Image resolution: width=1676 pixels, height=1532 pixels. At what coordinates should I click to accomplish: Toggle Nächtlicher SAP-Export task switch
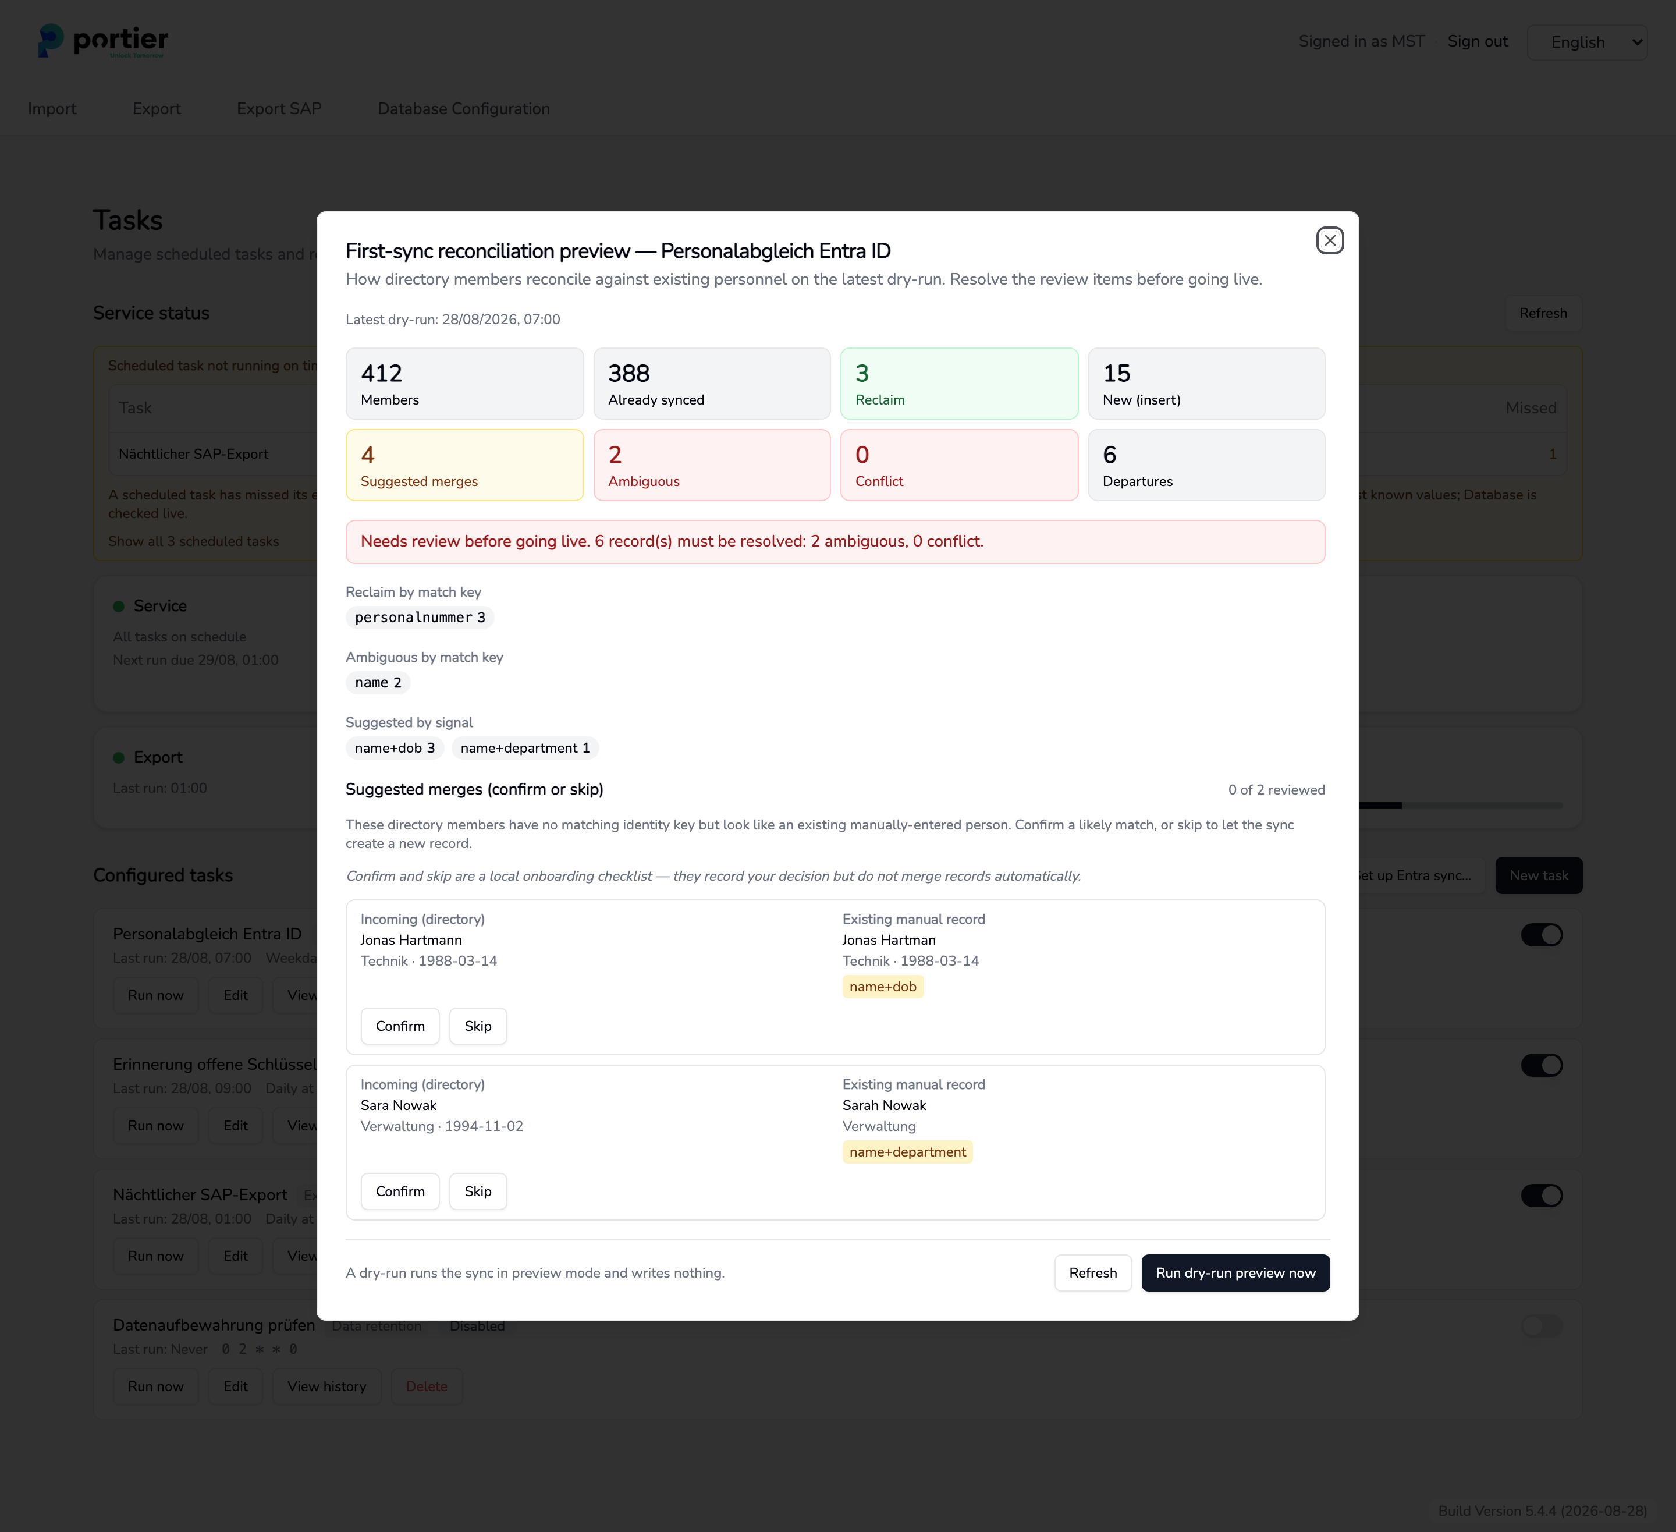tap(1542, 1195)
